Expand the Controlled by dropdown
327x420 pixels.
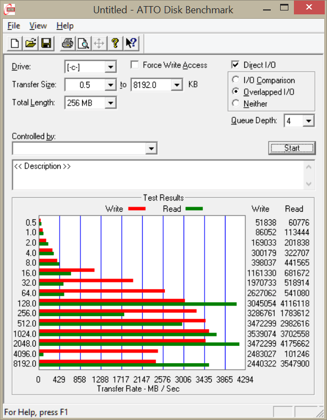click(x=151, y=149)
